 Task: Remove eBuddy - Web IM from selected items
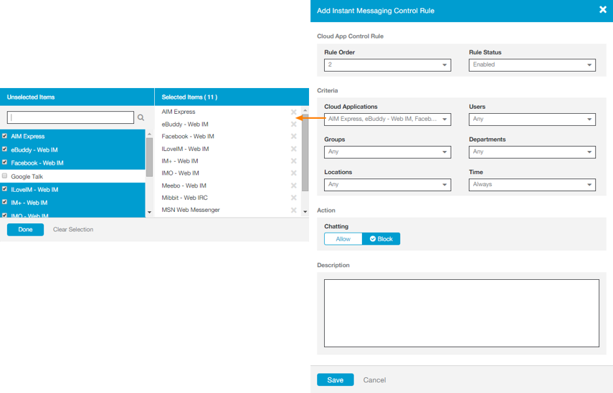pyautogui.click(x=293, y=125)
